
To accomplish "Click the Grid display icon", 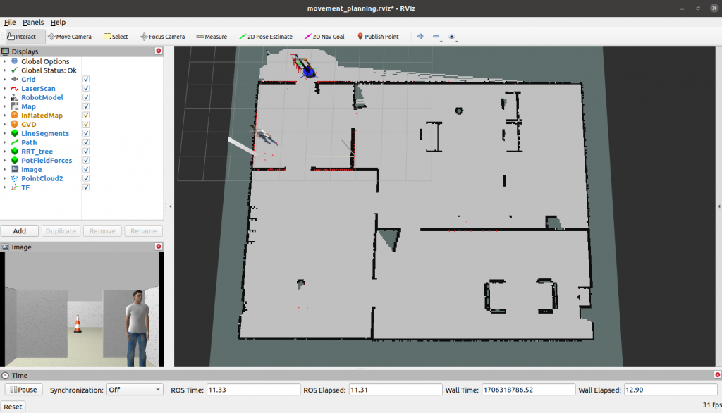I will tap(14, 79).
